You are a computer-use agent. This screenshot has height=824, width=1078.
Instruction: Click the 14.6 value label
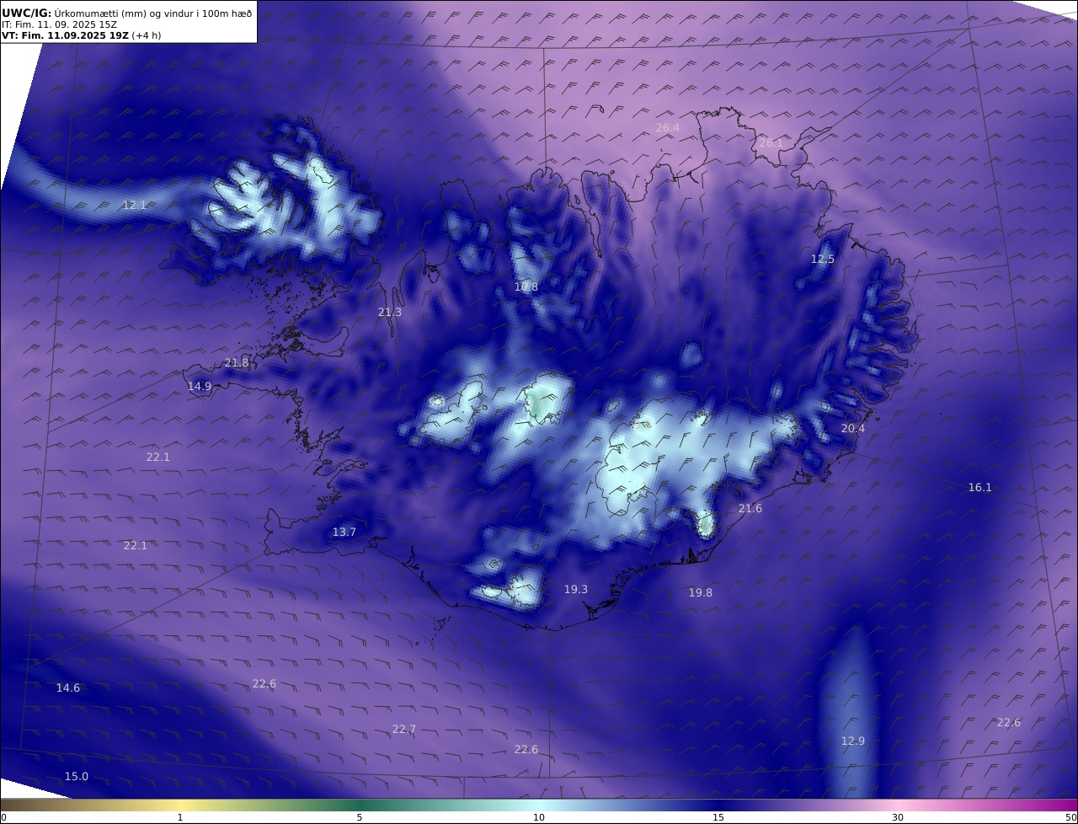point(68,688)
